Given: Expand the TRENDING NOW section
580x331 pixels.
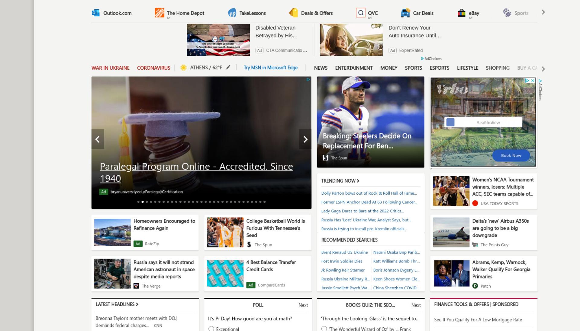Looking at the screenshot, I should click(x=340, y=181).
